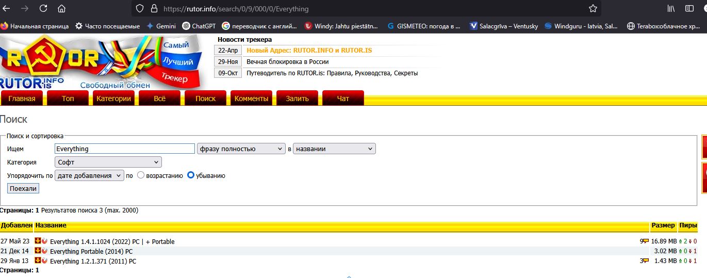Open the Gemini bookmark
The width and height of the screenshot is (707, 278).
[161, 26]
